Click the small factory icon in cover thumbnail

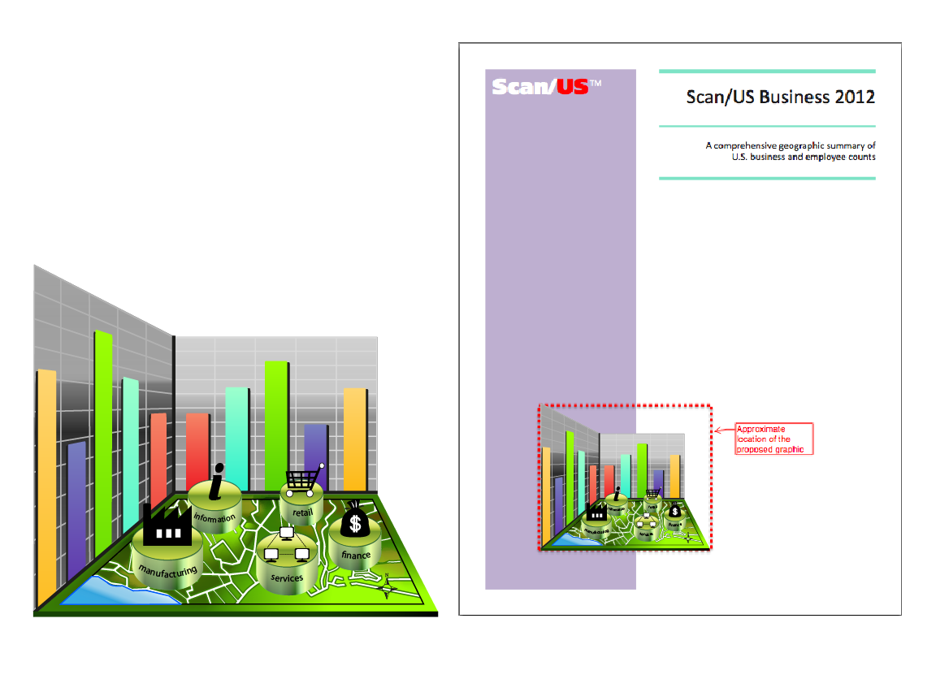tap(596, 512)
